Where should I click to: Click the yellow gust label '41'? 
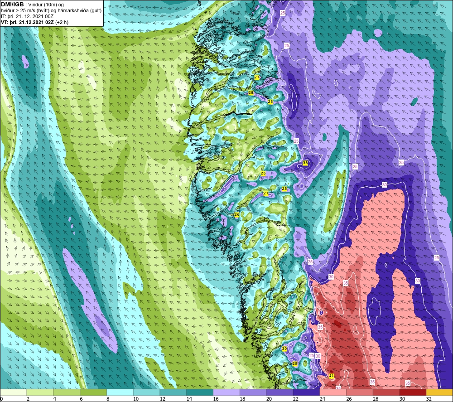(x=332, y=376)
